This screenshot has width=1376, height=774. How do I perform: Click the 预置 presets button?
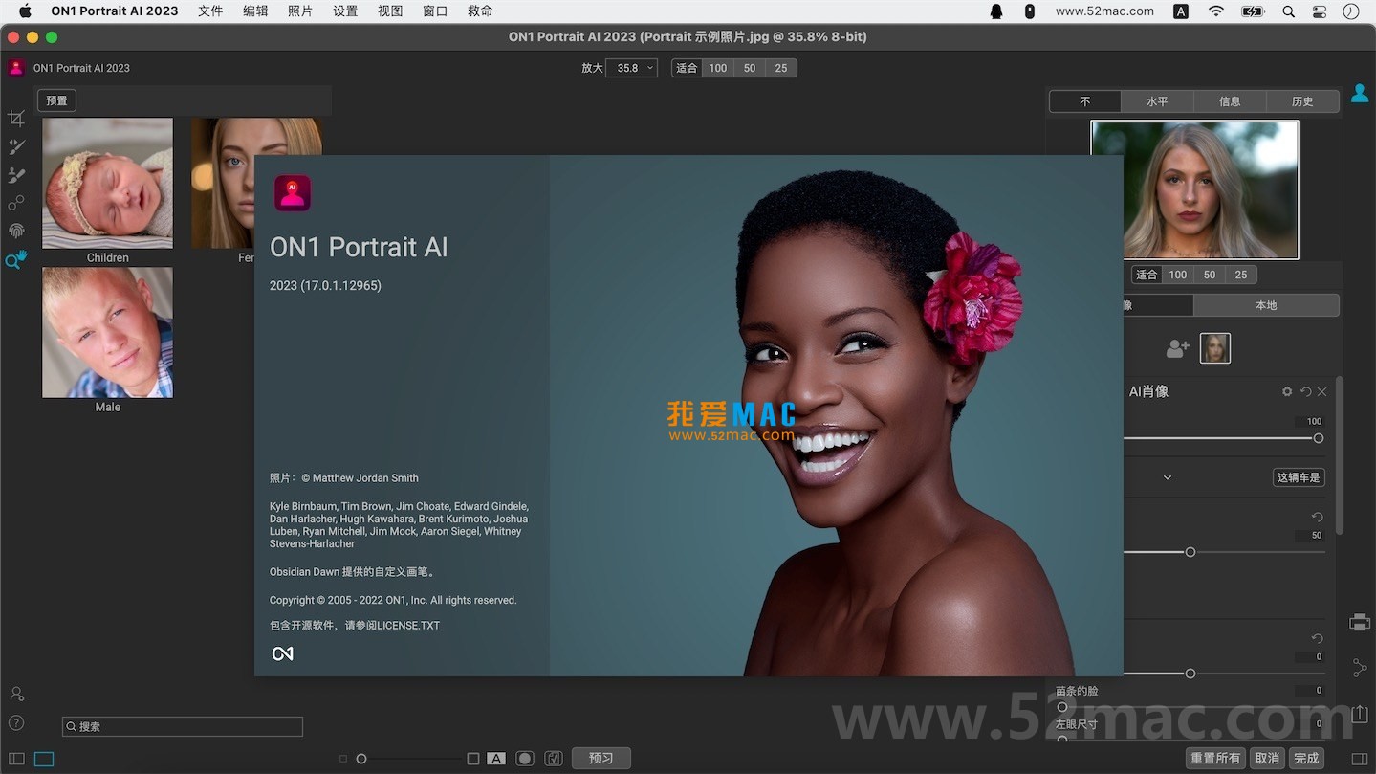(56, 100)
